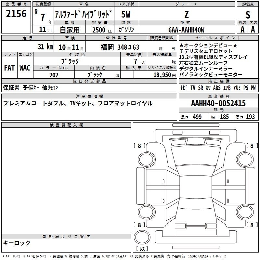This screenshot has height=260, width=260.
Task: Select ナビ in the equipment row
Action: tap(184, 88)
